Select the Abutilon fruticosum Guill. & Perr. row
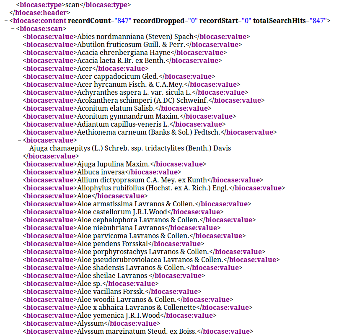This screenshot has height=335, width=339. pos(132,45)
